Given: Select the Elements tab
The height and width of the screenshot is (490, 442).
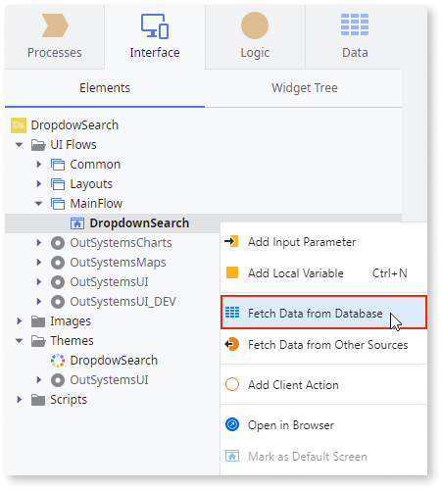Looking at the screenshot, I should pyautogui.click(x=105, y=88).
